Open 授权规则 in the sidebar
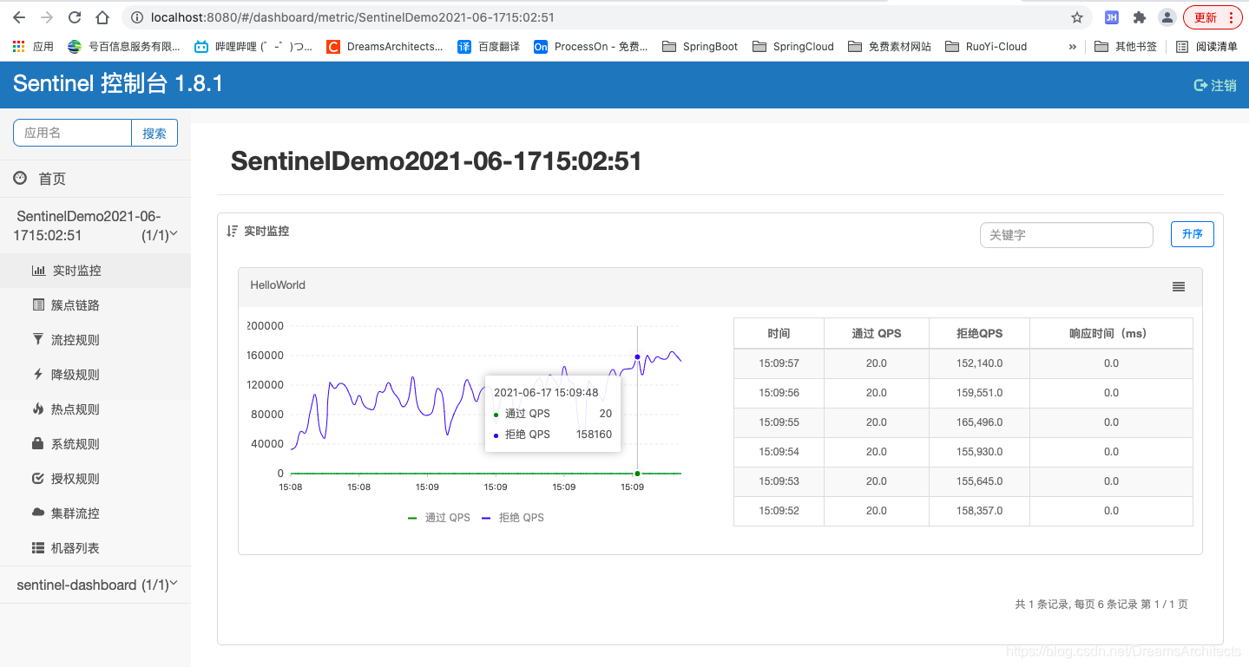Screen dimensions: 1249x667 tap(95, 479)
